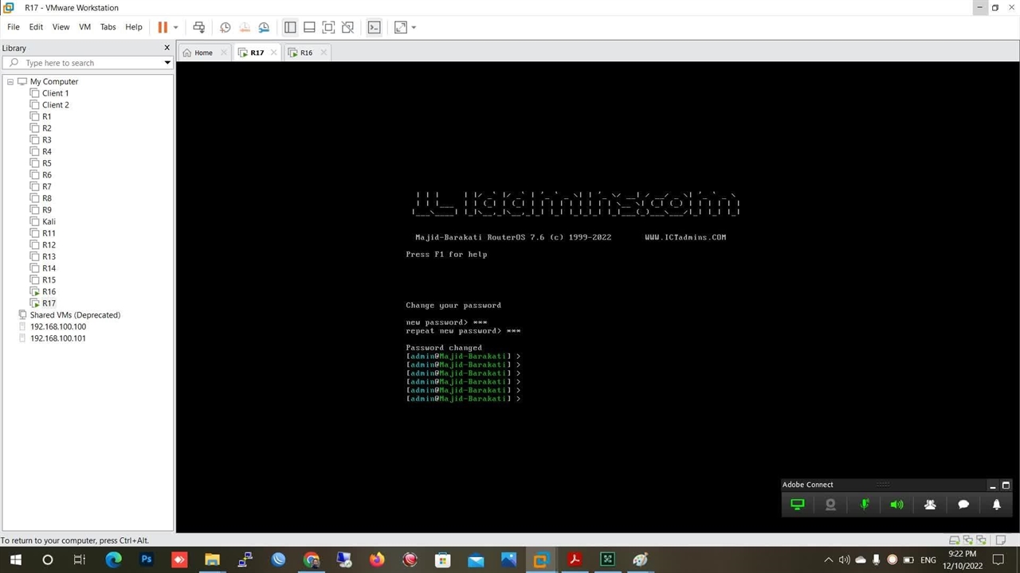This screenshot has height=573, width=1020.
Task: Toggle the Library sidebar panel button
Action: 290,27
